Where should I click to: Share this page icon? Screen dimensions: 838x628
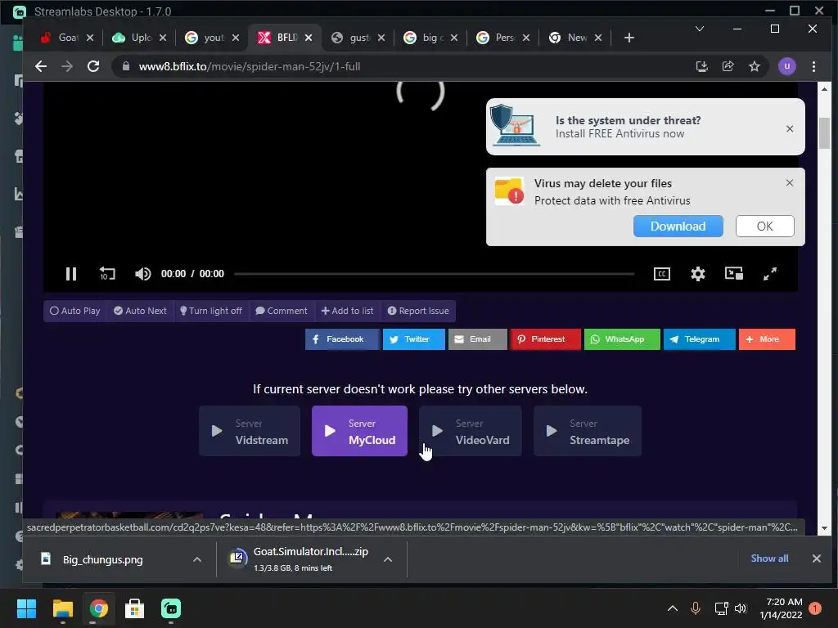pos(728,66)
